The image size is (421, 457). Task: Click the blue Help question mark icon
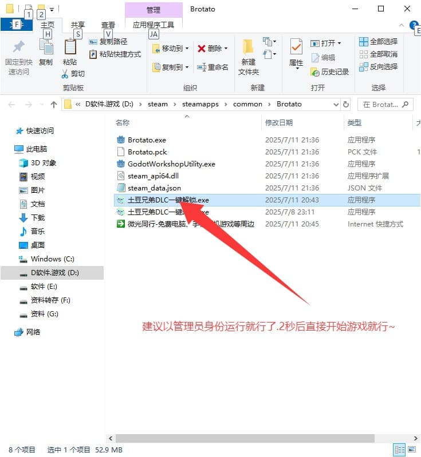tap(414, 25)
